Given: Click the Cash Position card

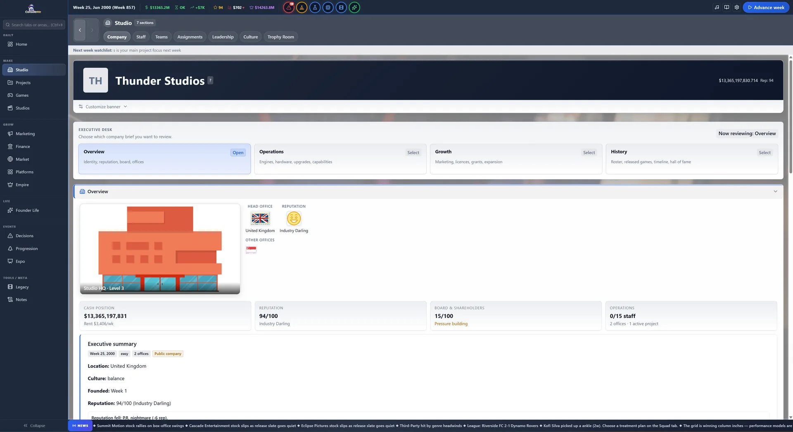Looking at the screenshot, I should [x=165, y=316].
